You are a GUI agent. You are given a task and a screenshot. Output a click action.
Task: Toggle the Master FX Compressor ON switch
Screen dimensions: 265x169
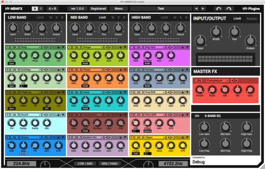pos(199,81)
